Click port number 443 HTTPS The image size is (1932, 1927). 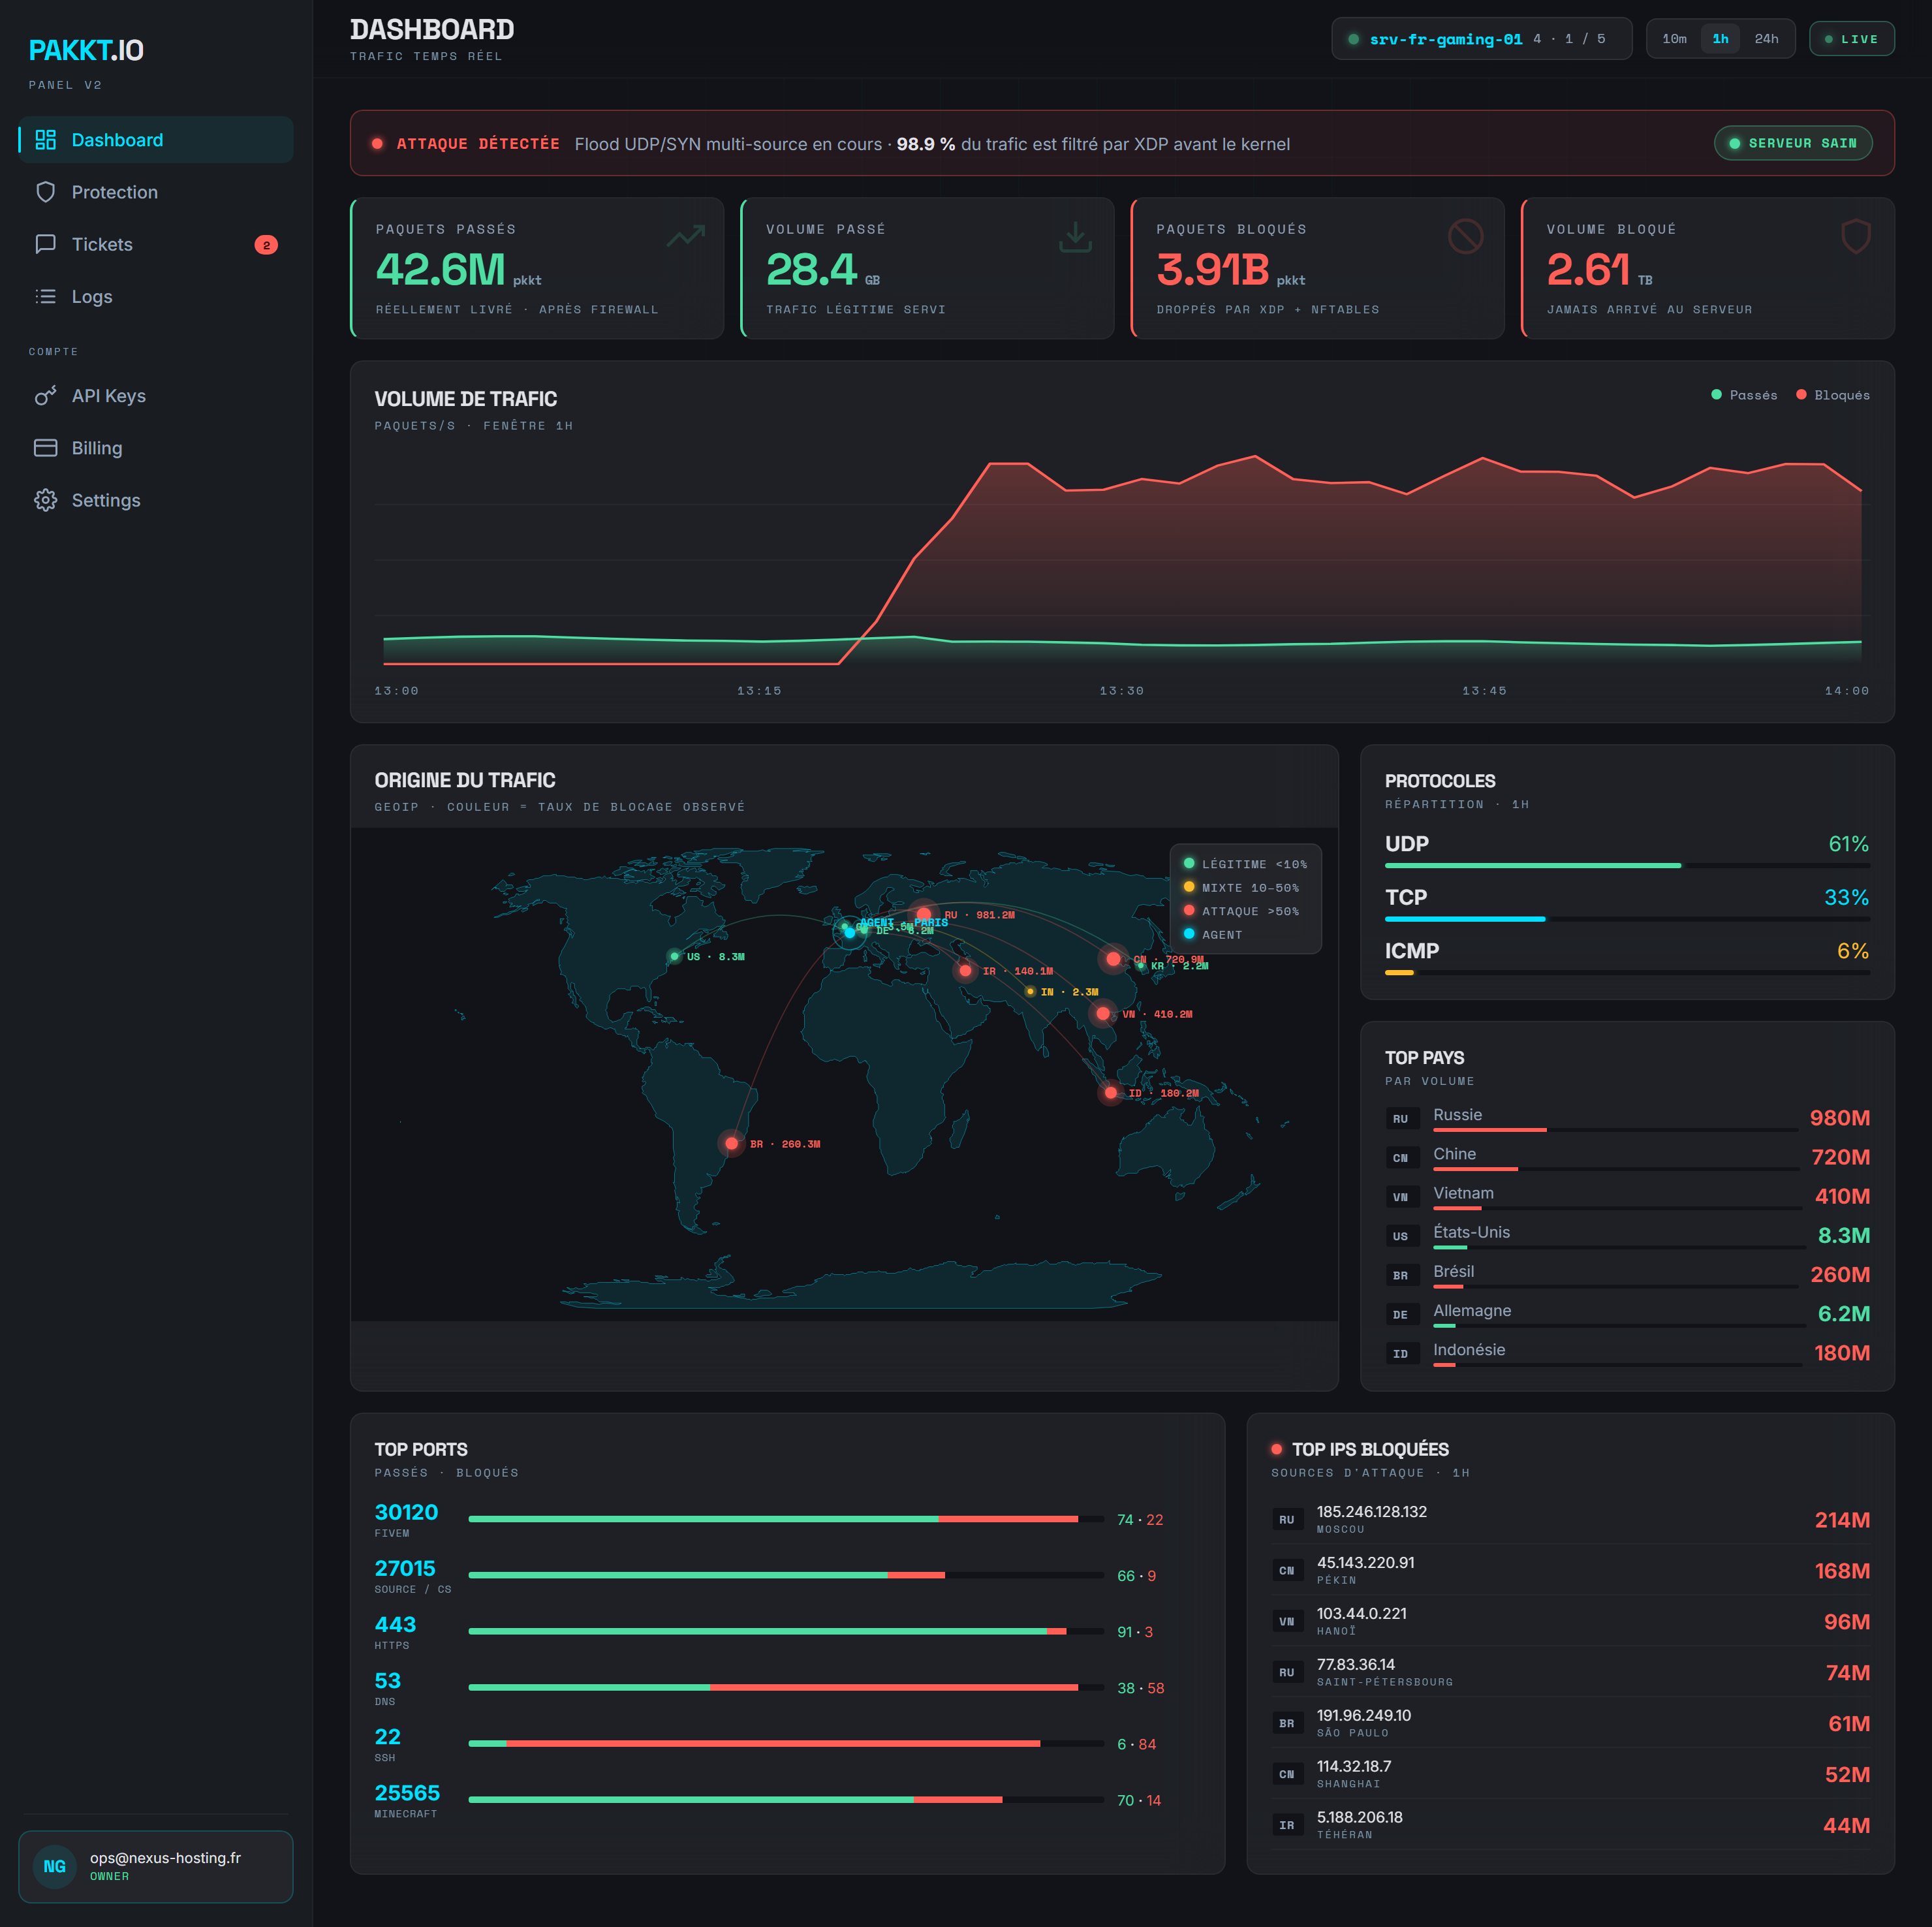[395, 1624]
